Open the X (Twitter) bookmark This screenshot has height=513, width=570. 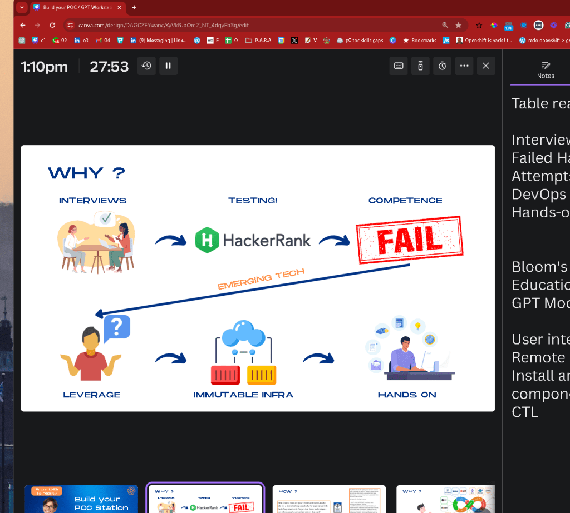coord(294,41)
